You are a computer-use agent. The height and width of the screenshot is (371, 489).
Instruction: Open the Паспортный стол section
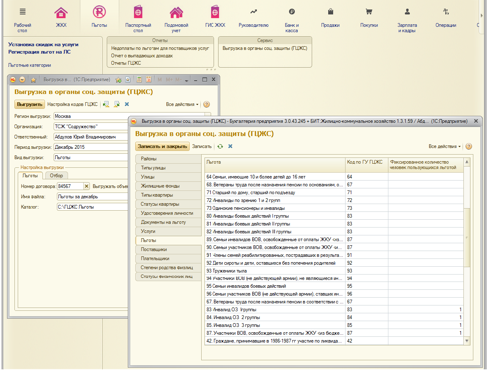point(138,18)
